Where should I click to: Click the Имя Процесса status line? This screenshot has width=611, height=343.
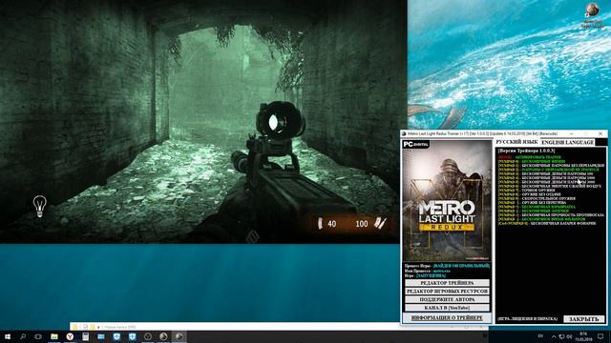(427, 271)
